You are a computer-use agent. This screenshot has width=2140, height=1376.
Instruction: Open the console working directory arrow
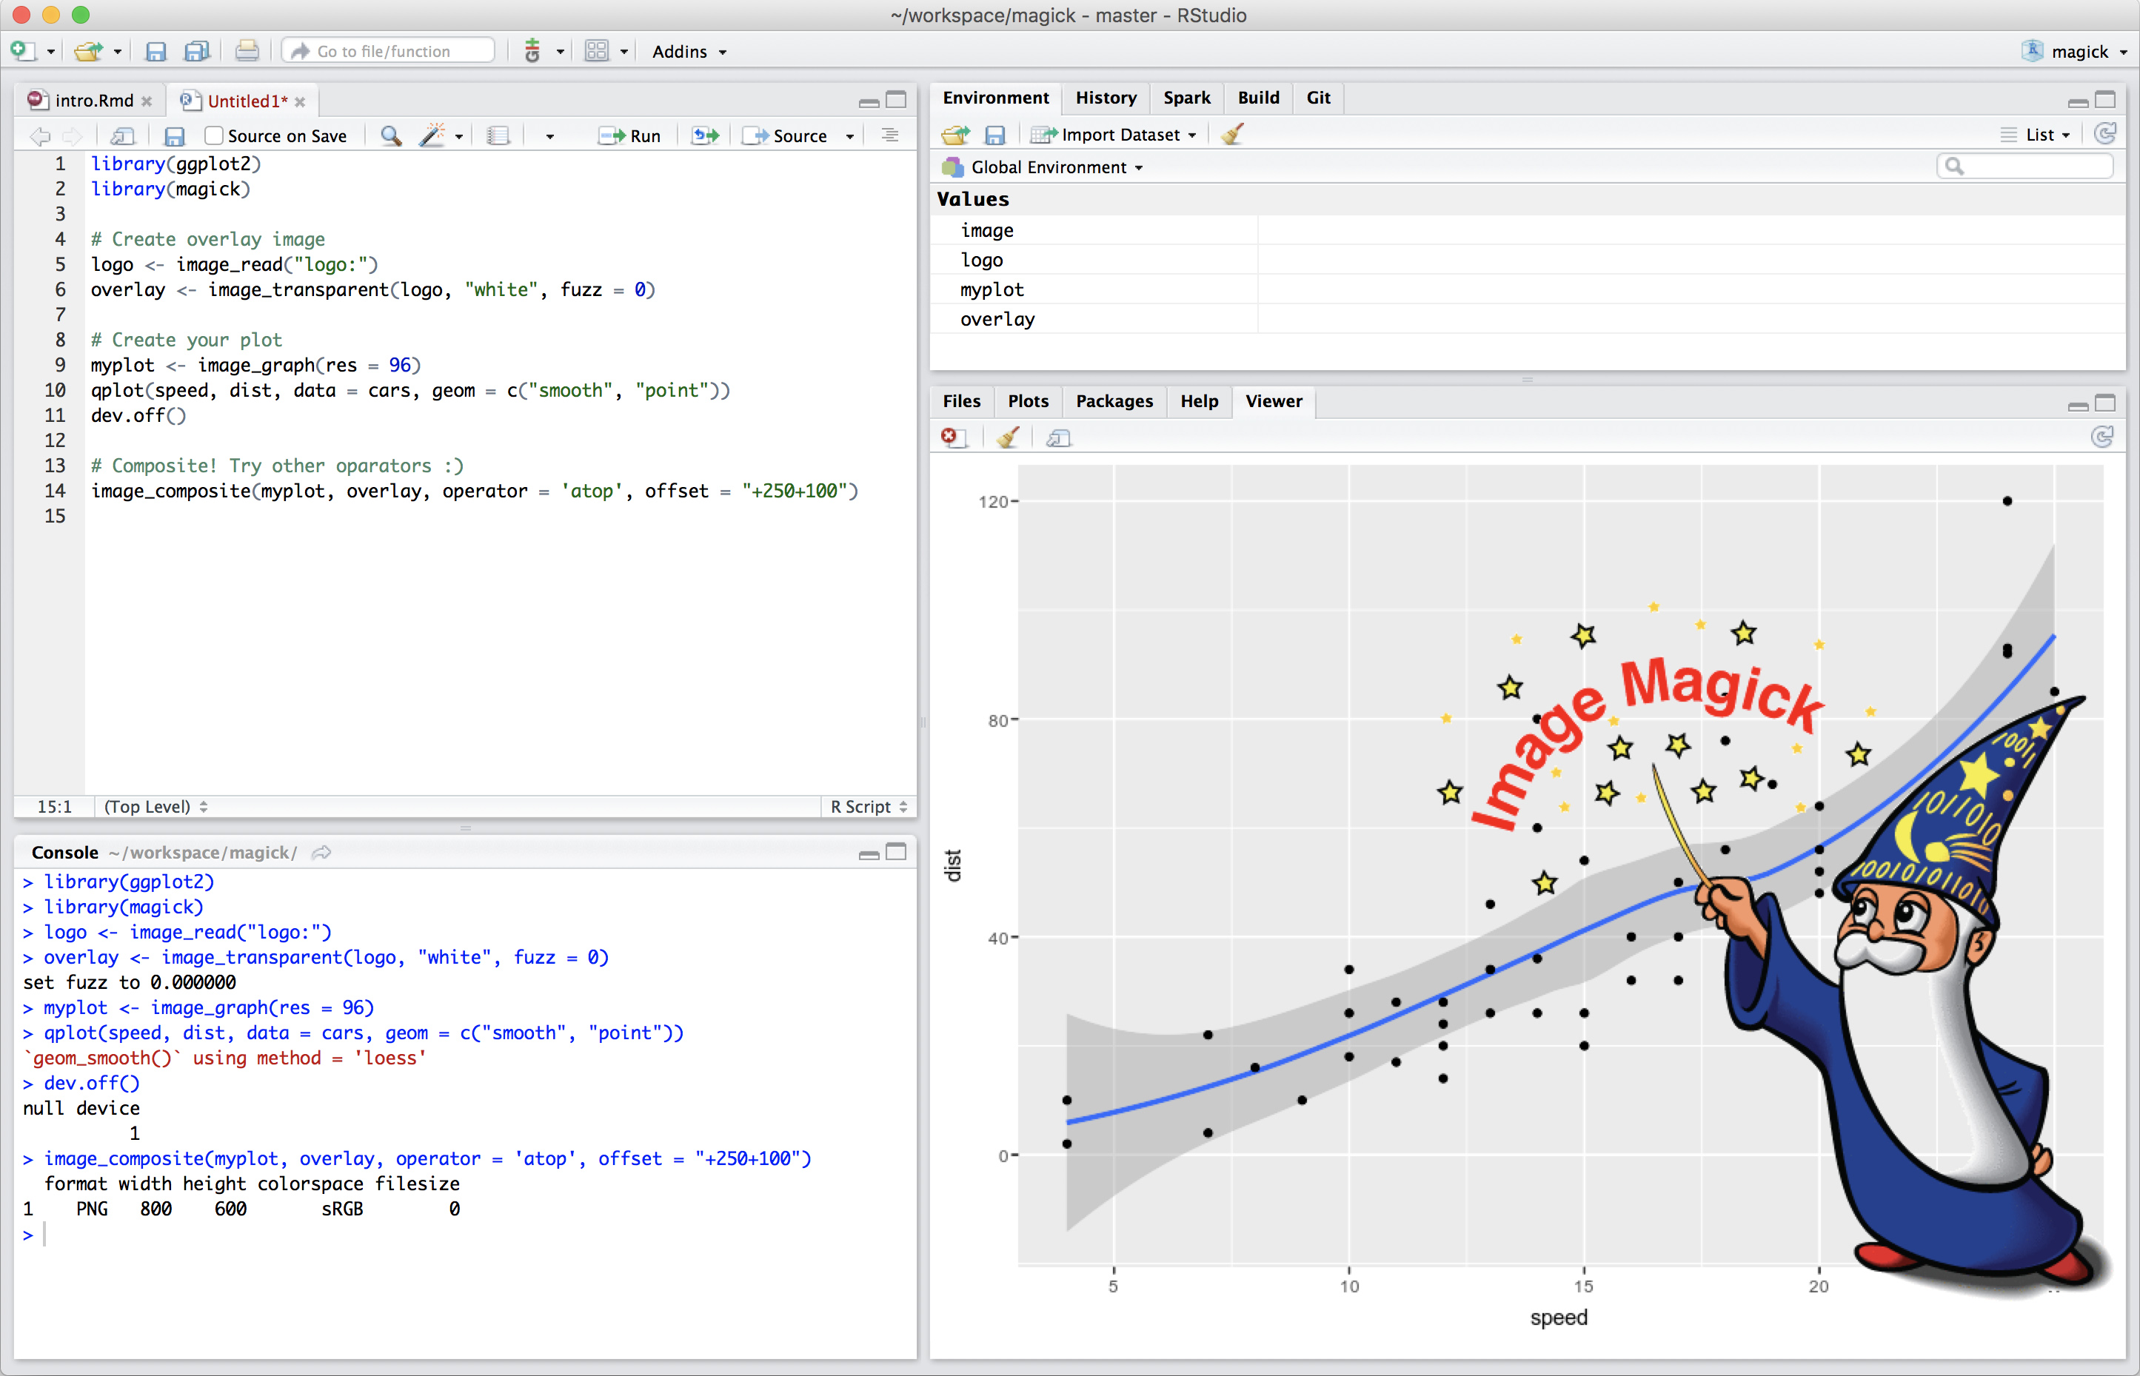pos(322,853)
